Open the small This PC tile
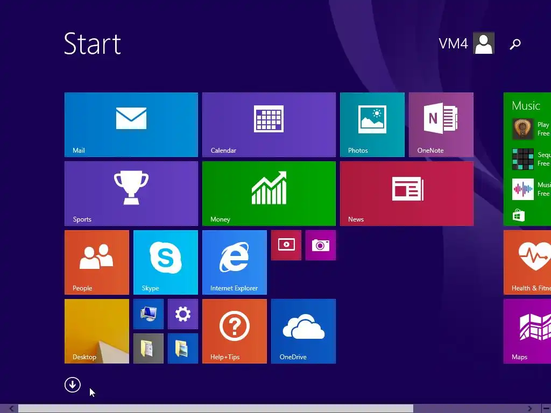 click(149, 314)
